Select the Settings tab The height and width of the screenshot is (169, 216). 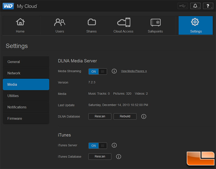click(x=196, y=26)
